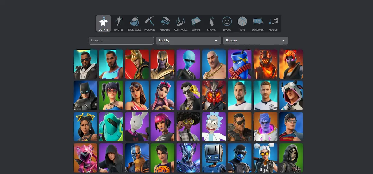Open the Backpacks category

(x=134, y=24)
